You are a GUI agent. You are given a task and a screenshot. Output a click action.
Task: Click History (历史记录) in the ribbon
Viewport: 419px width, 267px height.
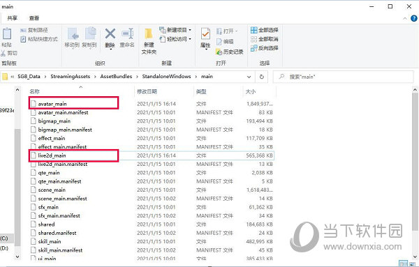pyautogui.click(x=230, y=52)
